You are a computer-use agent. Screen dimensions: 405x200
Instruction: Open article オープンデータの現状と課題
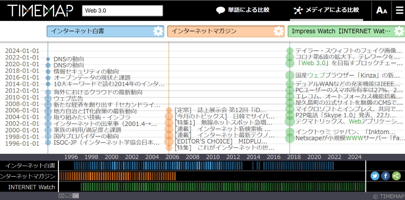pyautogui.click(x=92, y=78)
